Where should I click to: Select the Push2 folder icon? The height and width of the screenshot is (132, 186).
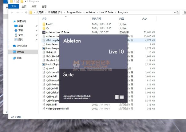point(44,24)
